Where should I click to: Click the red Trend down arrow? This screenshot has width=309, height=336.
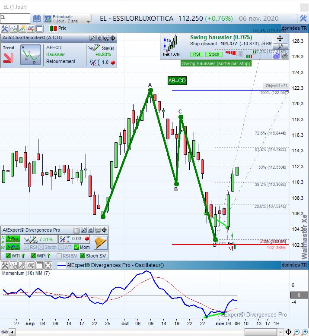pos(8,58)
